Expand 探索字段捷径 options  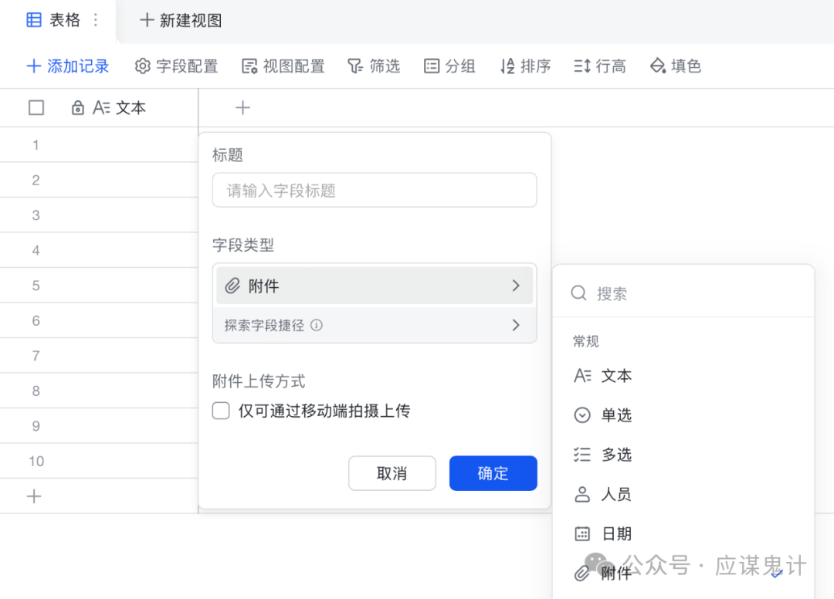(x=374, y=325)
